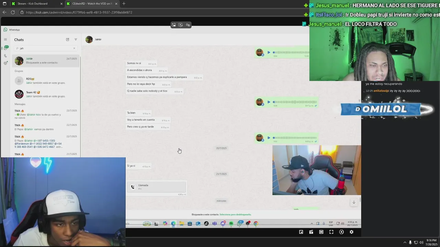Close the Stream - Kick Dashboard tab
The image size is (440, 247).
tap(62, 3)
